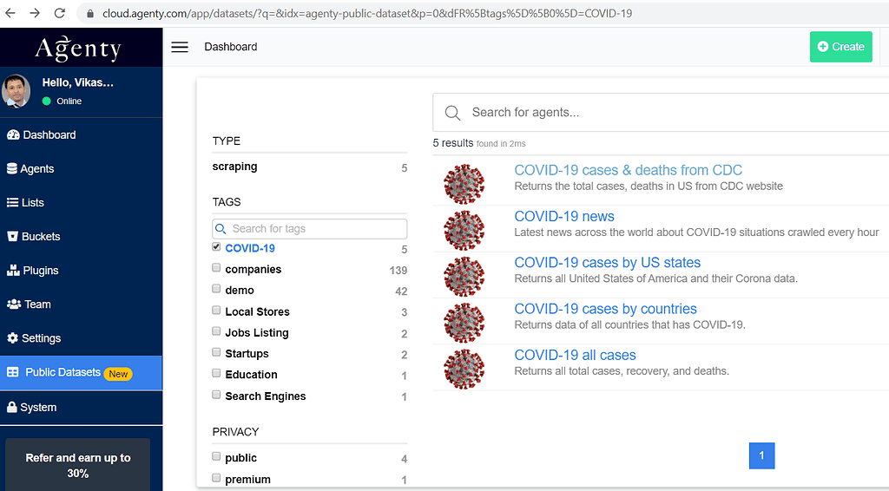Open System in the sidebar menu
The width and height of the screenshot is (889, 491).
81,407
